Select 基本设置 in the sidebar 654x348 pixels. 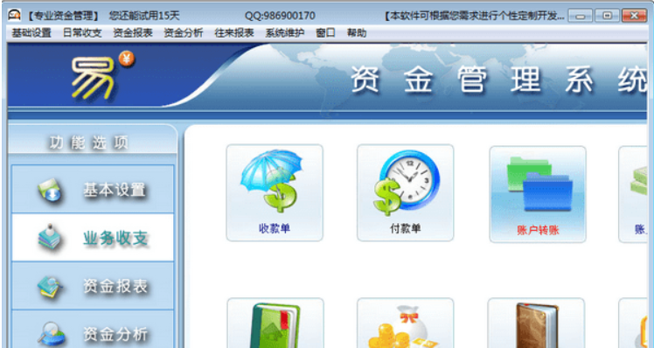pyautogui.click(x=93, y=189)
